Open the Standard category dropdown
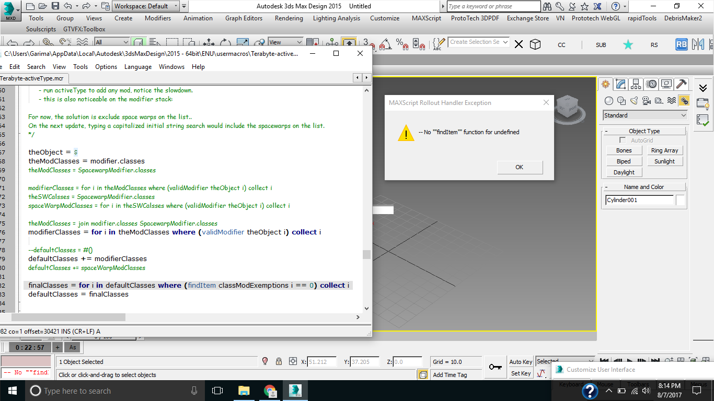 click(645, 115)
